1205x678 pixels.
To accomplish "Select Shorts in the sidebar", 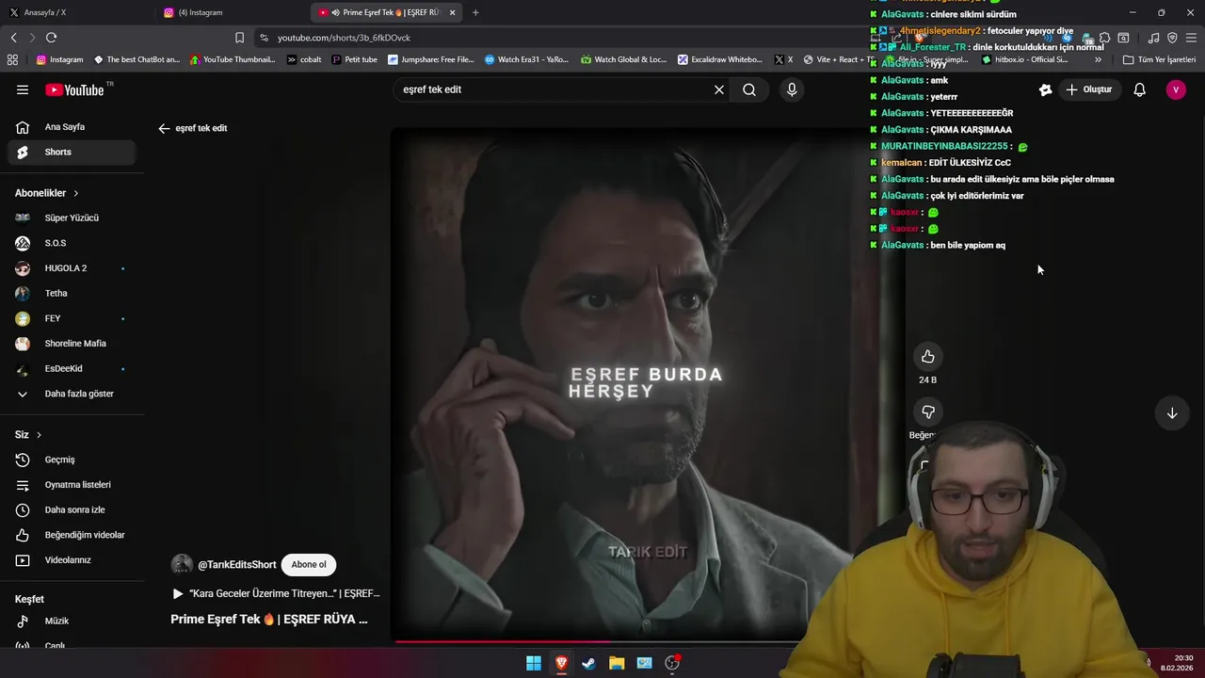I will 71,152.
